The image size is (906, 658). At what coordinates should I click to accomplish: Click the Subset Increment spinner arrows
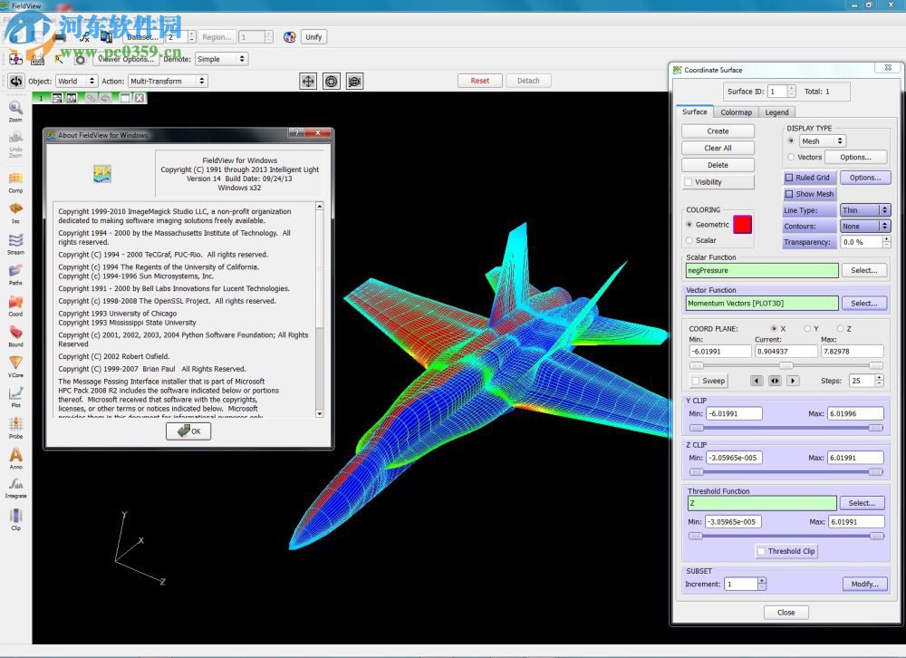(762, 584)
